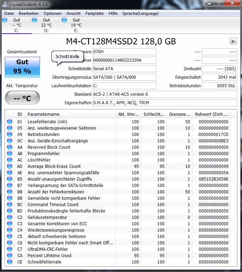Click status orb of Reserved Block Count row
242x272 pixels.
10,147
